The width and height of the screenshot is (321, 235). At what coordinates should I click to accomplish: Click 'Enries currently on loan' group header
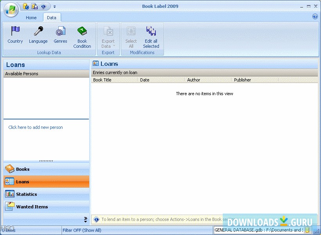coord(204,72)
